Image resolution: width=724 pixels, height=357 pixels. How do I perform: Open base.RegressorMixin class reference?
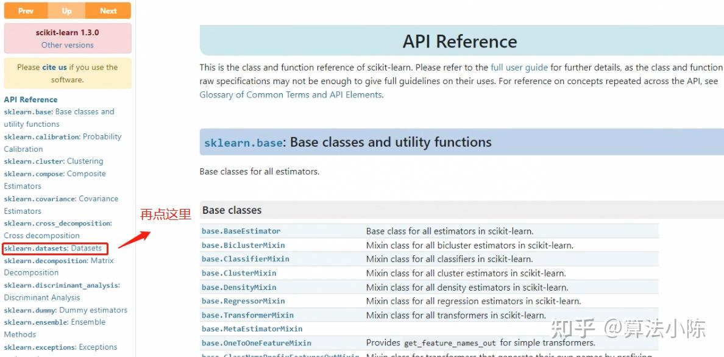click(x=243, y=301)
